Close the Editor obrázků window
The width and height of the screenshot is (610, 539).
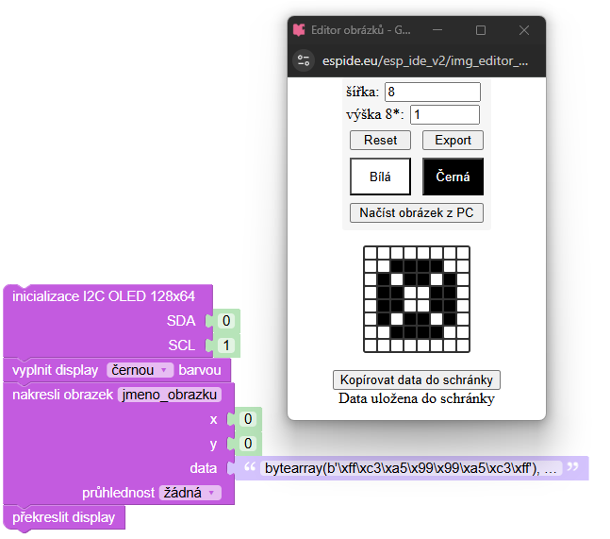click(x=524, y=30)
